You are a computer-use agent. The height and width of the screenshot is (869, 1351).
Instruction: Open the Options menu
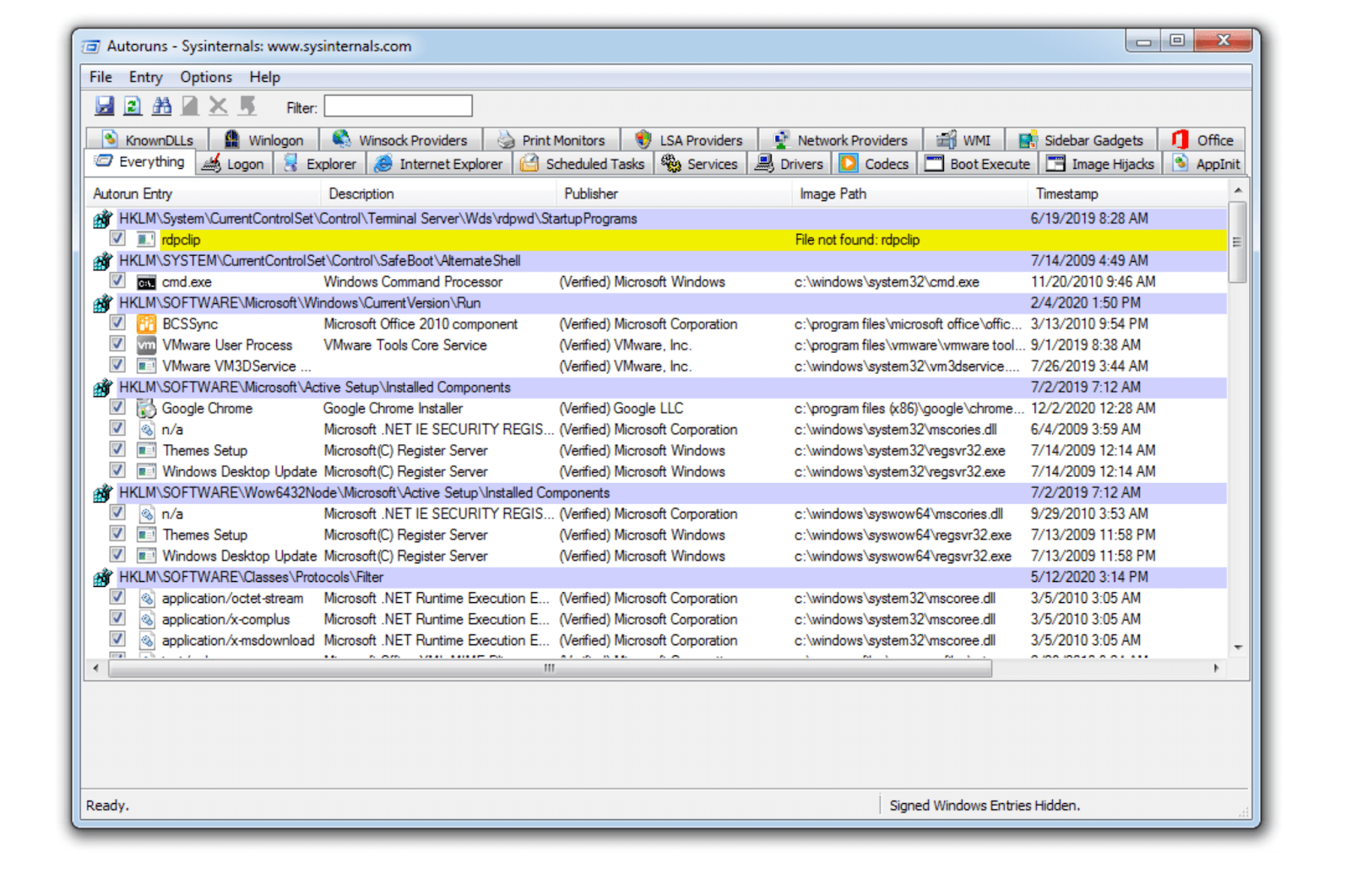[205, 77]
